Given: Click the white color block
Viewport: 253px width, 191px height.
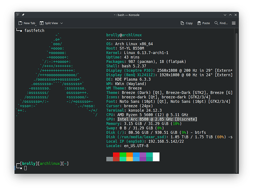Looking at the screenshot, I should point(156,157).
